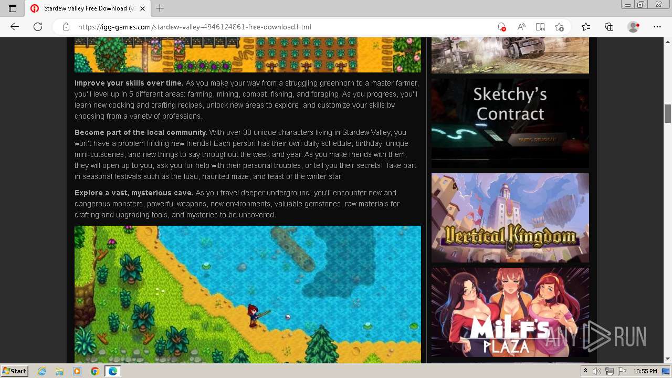
Task: Select the Stardew Valley Free Download tab
Action: point(88,8)
